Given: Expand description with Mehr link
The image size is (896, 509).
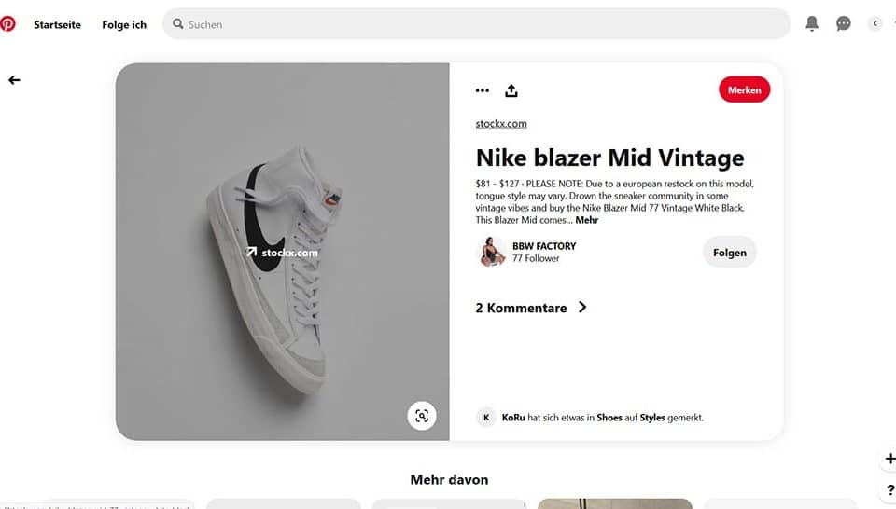Looking at the screenshot, I should [x=587, y=221].
